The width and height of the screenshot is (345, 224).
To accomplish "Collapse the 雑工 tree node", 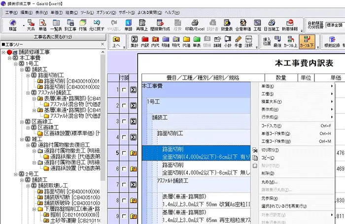I will tap(22, 140).
